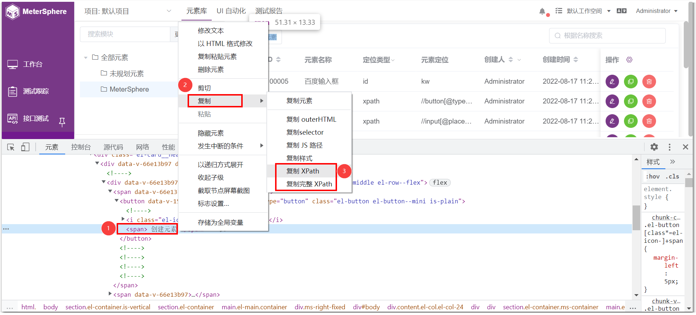Open the 项目: 默认项目 dropdown
This screenshot has height=315, width=696.
(x=128, y=11)
